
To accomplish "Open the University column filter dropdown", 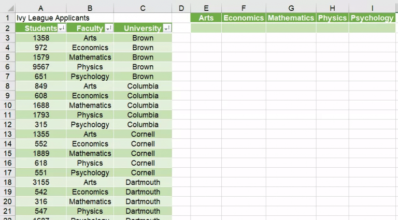I will tap(167, 28).
